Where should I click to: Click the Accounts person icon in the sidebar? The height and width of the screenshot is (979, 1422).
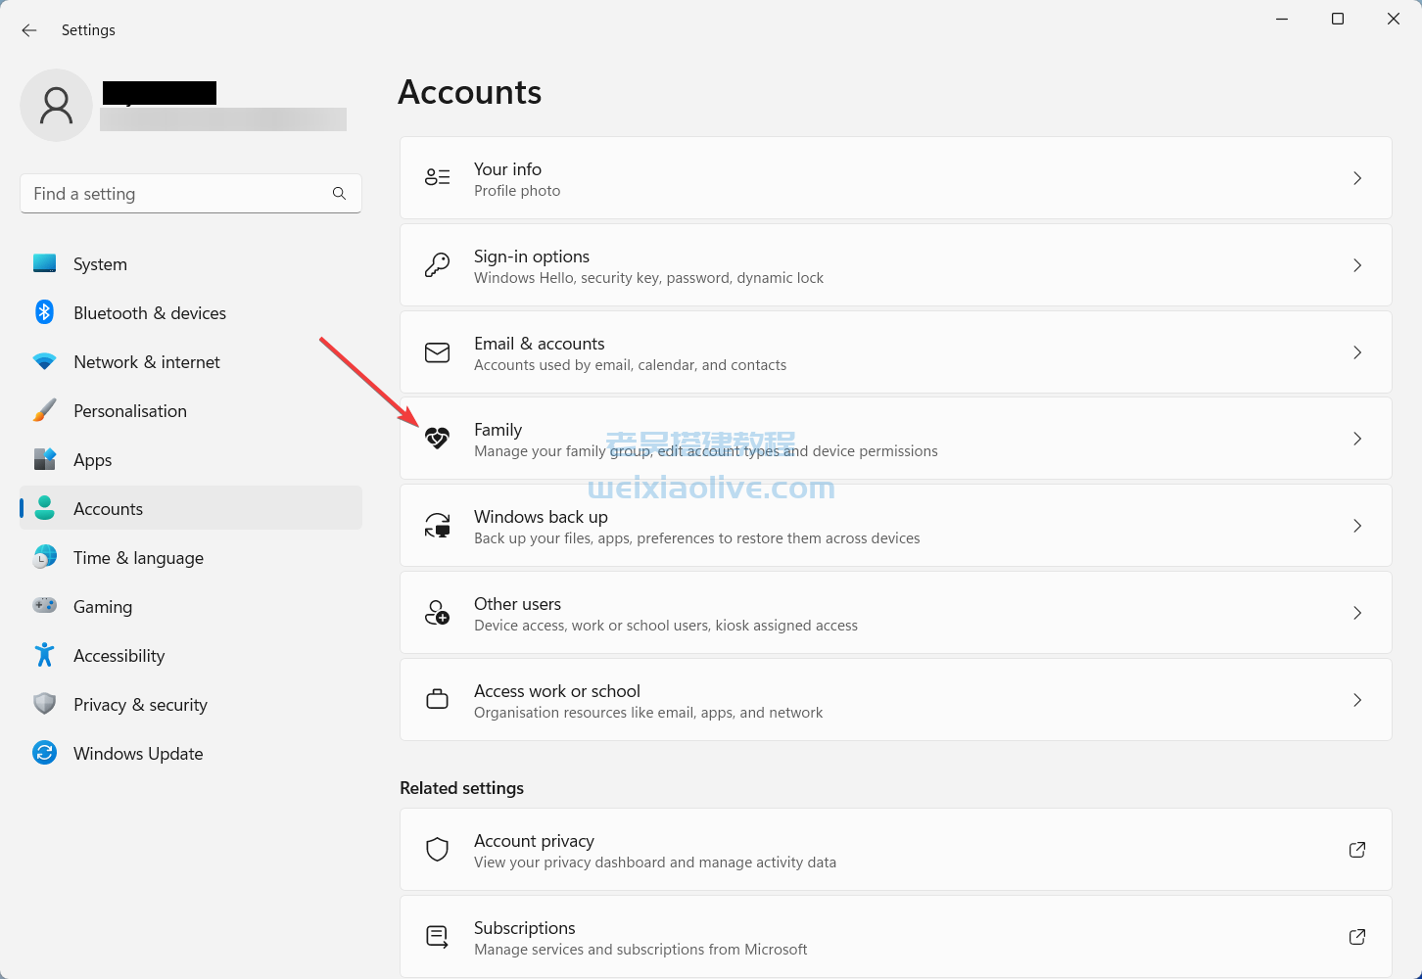[44, 508]
